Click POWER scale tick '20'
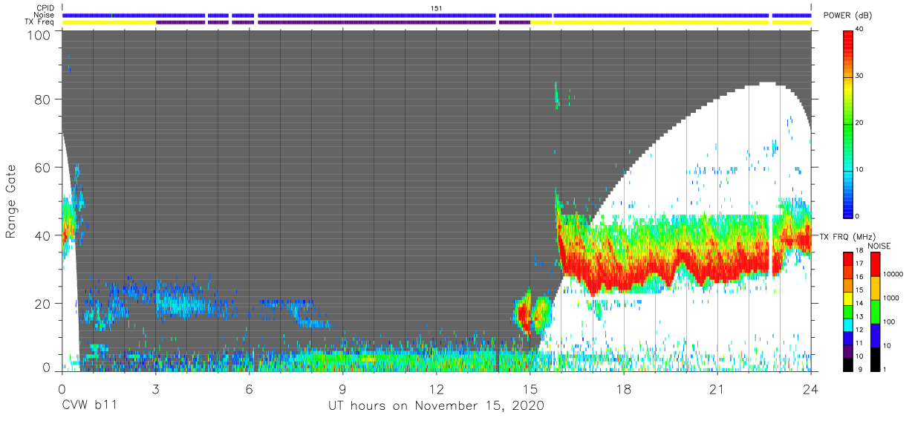912x421 pixels. click(861, 123)
